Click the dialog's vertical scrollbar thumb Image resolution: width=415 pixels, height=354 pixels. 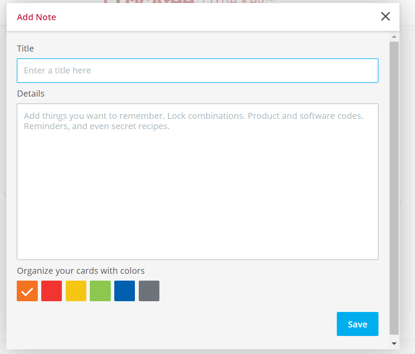[394, 188]
